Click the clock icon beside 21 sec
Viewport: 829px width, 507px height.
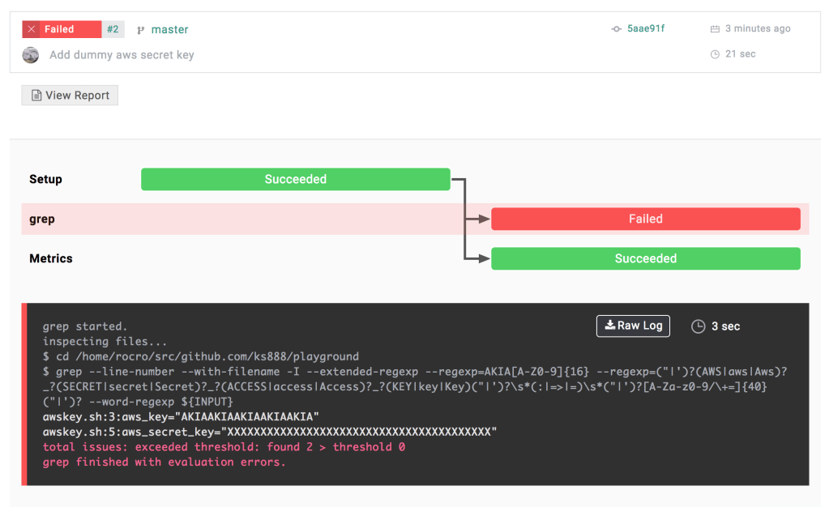pos(715,54)
